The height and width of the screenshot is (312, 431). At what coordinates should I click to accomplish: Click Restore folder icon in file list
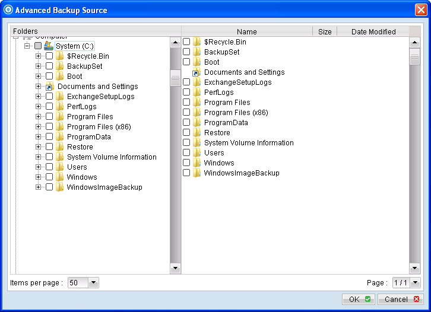click(197, 132)
